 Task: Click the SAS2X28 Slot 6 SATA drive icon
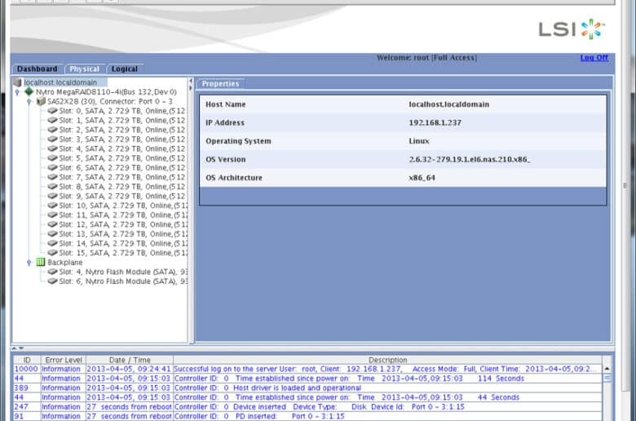(x=52, y=168)
